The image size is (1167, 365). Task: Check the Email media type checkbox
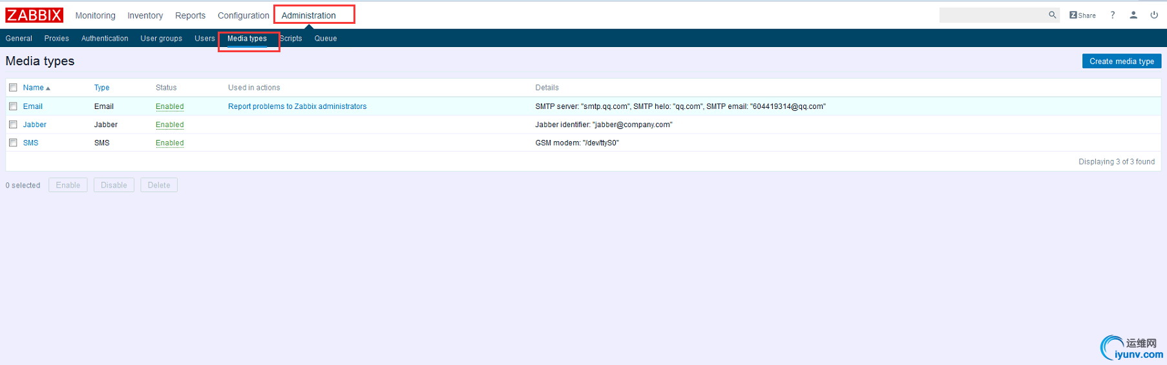click(x=13, y=106)
